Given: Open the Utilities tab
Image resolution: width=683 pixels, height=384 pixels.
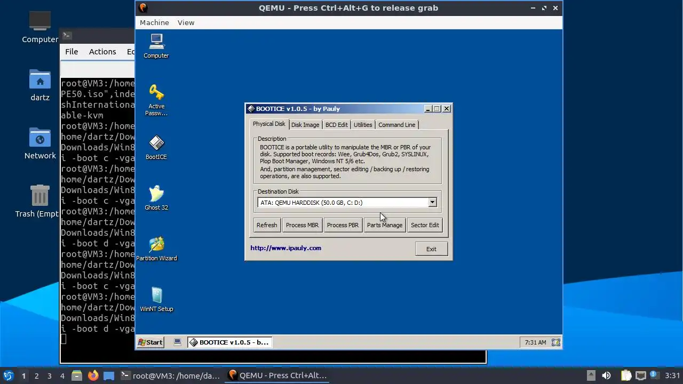Looking at the screenshot, I should (363, 125).
